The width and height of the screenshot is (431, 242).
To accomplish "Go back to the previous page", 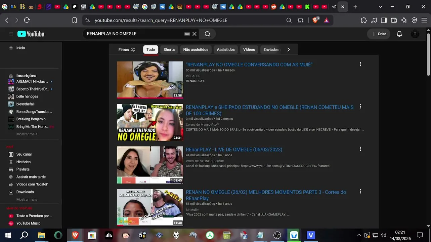I will coord(7,20).
